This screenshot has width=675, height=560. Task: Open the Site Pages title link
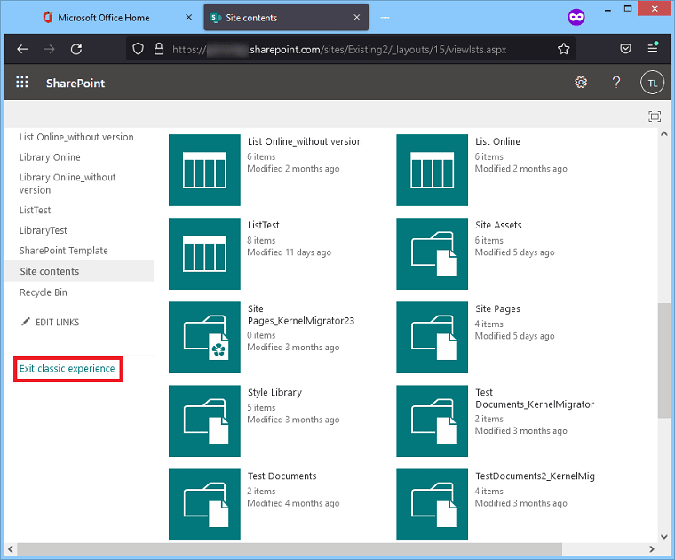pyautogui.click(x=497, y=308)
